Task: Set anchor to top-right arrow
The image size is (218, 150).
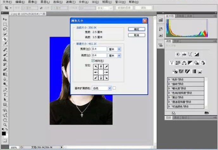Action: (x=106, y=67)
